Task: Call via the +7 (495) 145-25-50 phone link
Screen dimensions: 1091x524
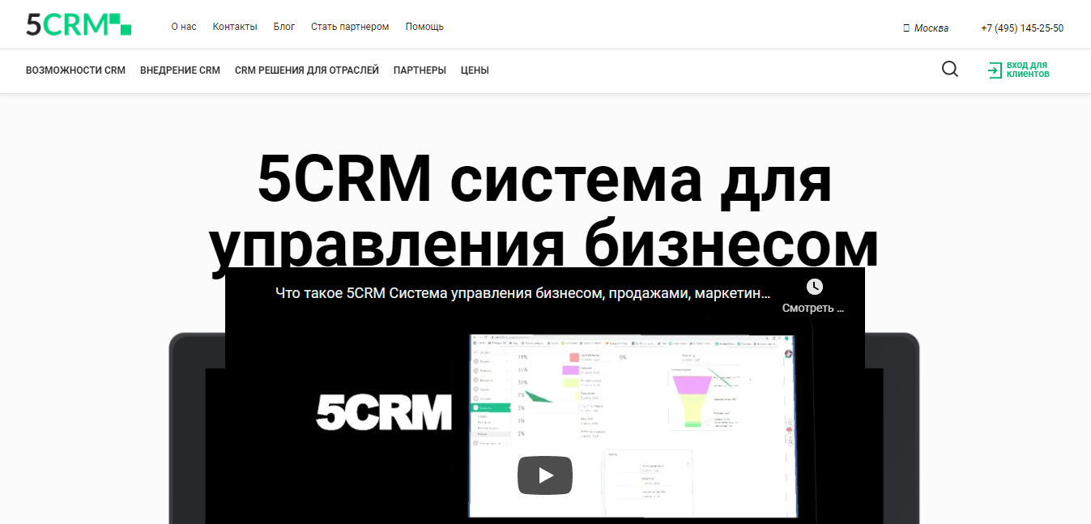Action: pyautogui.click(x=1022, y=28)
